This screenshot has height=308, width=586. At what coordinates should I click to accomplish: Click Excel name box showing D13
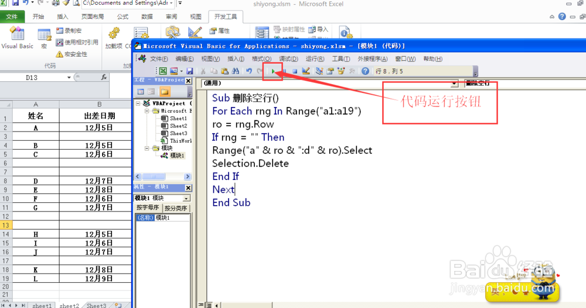[x=32, y=78]
